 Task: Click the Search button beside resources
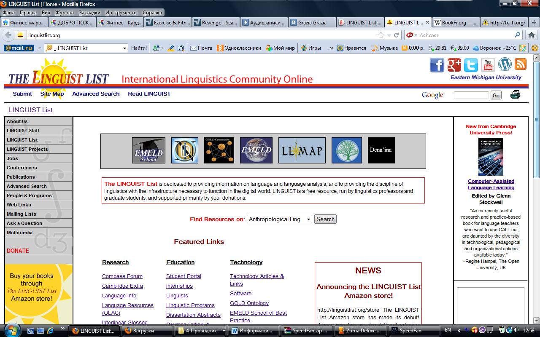325,219
